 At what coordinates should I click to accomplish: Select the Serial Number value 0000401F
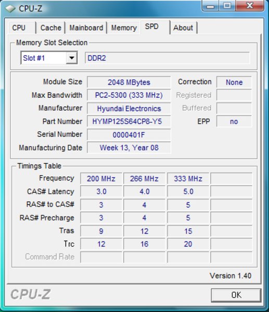(x=129, y=135)
